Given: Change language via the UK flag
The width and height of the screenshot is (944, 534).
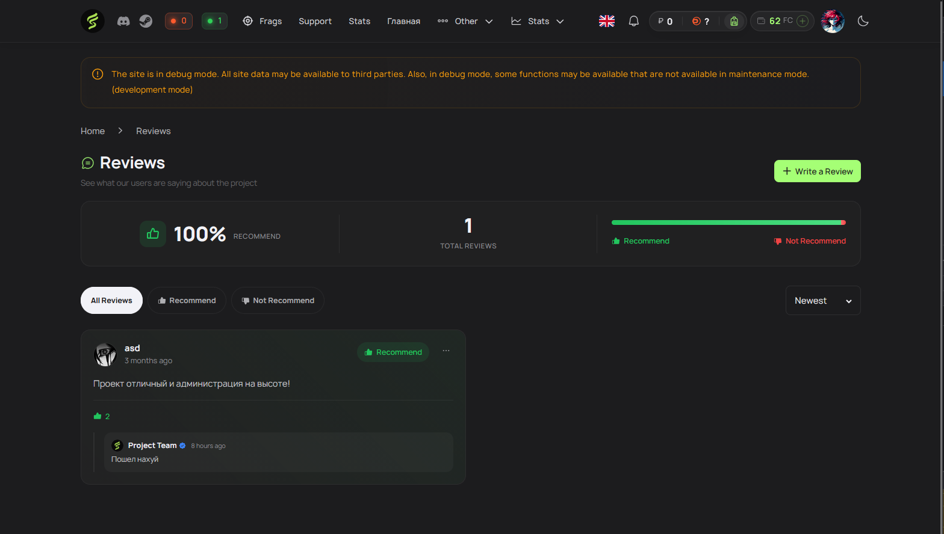Looking at the screenshot, I should point(607,21).
